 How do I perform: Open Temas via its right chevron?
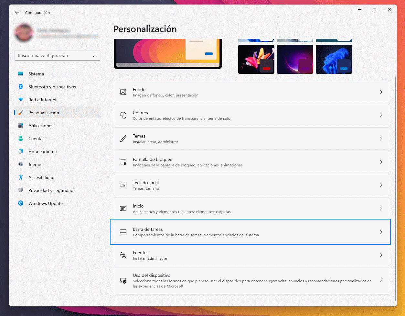click(x=381, y=139)
